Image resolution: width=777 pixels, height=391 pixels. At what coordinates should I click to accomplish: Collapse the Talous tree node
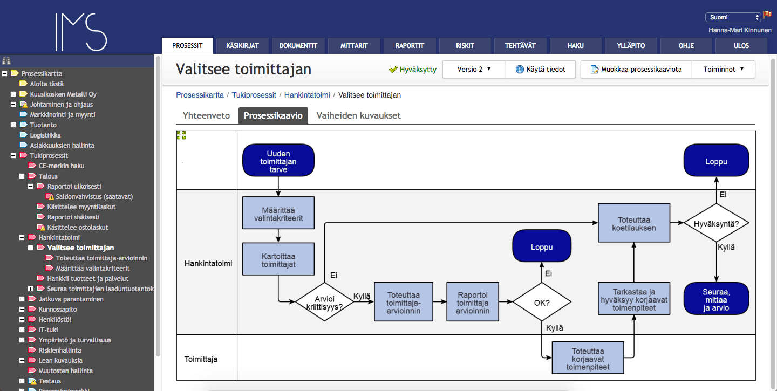click(x=22, y=176)
